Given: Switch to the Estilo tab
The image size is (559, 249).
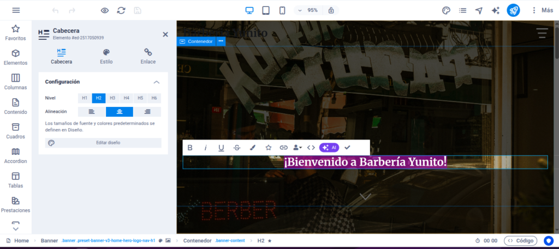Looking at the screenshot, I should pyautogui.click(x=106, y=56).
